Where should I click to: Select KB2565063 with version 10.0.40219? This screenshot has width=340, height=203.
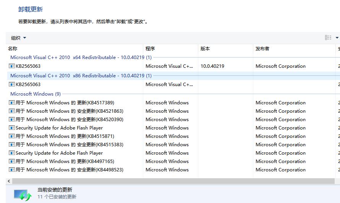(28, 66)
